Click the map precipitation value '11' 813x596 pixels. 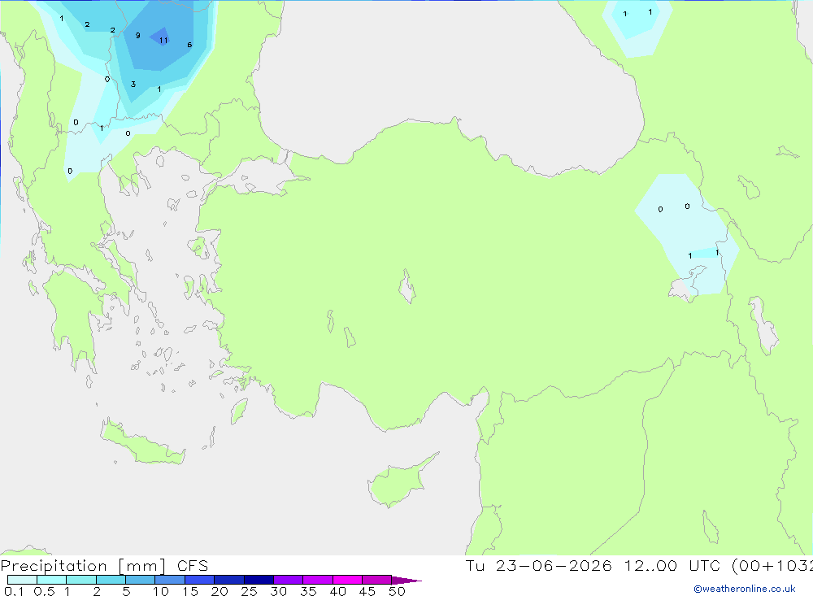163,41
